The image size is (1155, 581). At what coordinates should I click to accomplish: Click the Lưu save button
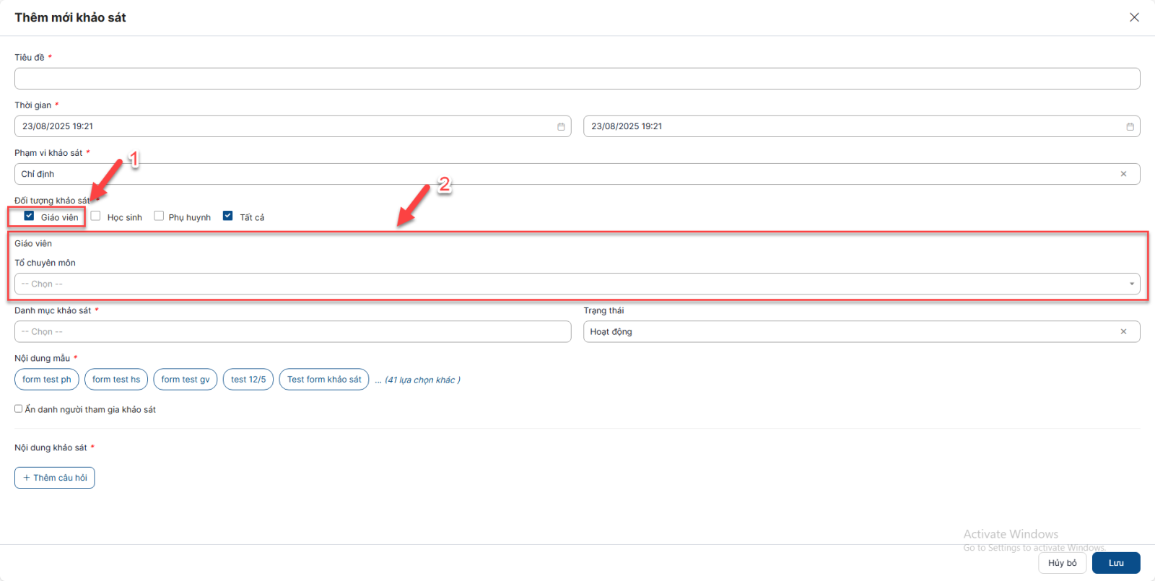click(x=1115, y=563)
